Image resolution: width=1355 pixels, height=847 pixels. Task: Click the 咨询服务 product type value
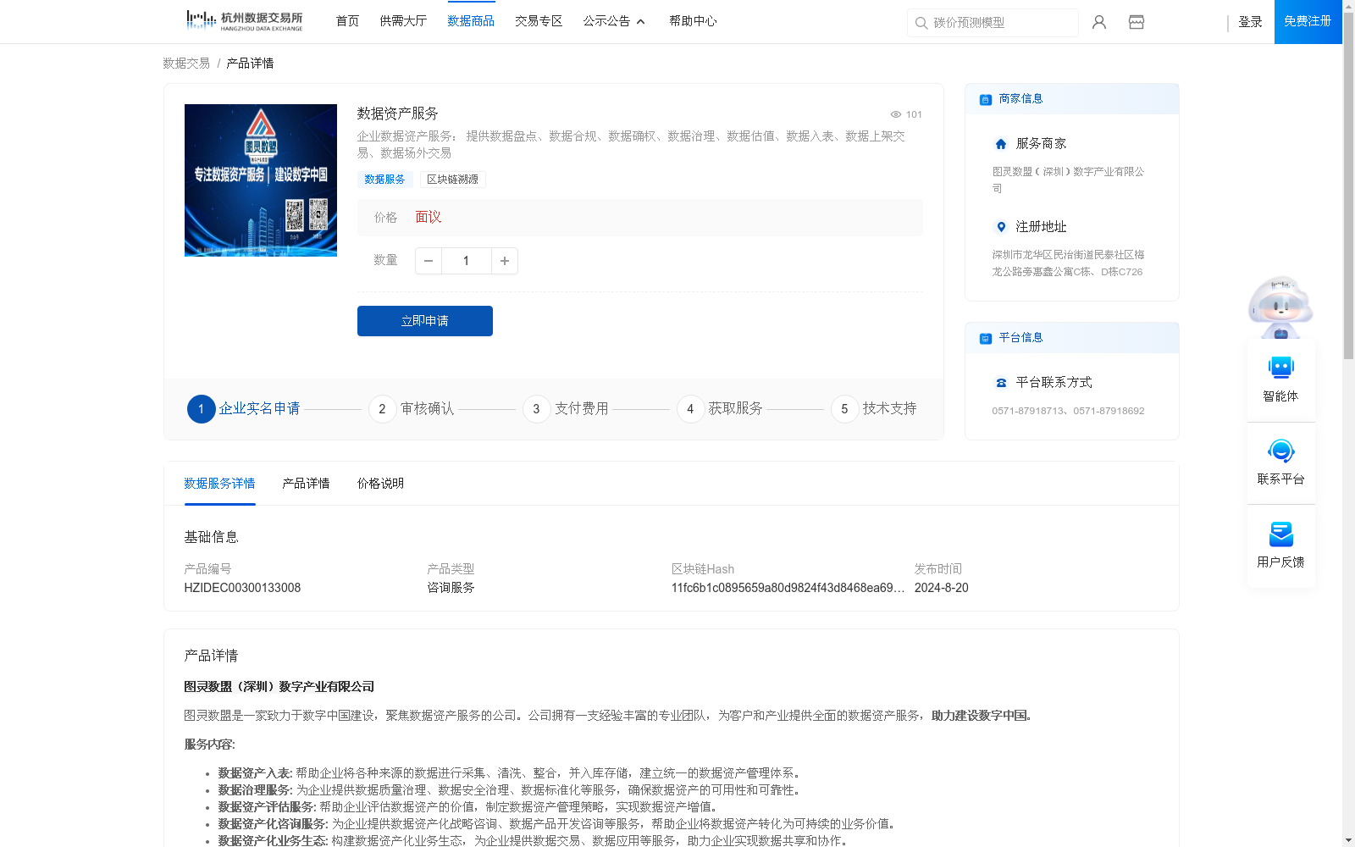pos(451,588)
